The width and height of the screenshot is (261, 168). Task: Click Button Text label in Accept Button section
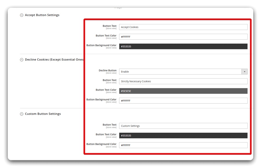(x=109, y=26)
